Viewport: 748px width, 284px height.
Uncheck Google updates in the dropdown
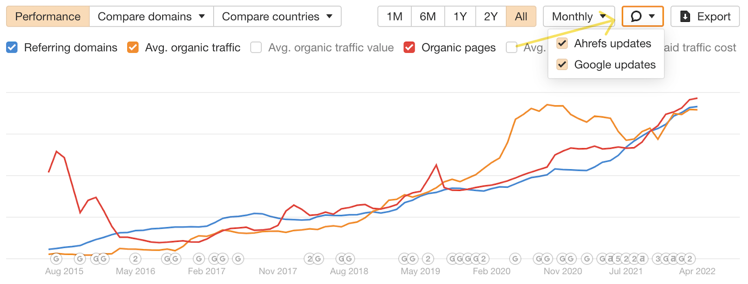[x=562, y=64]
